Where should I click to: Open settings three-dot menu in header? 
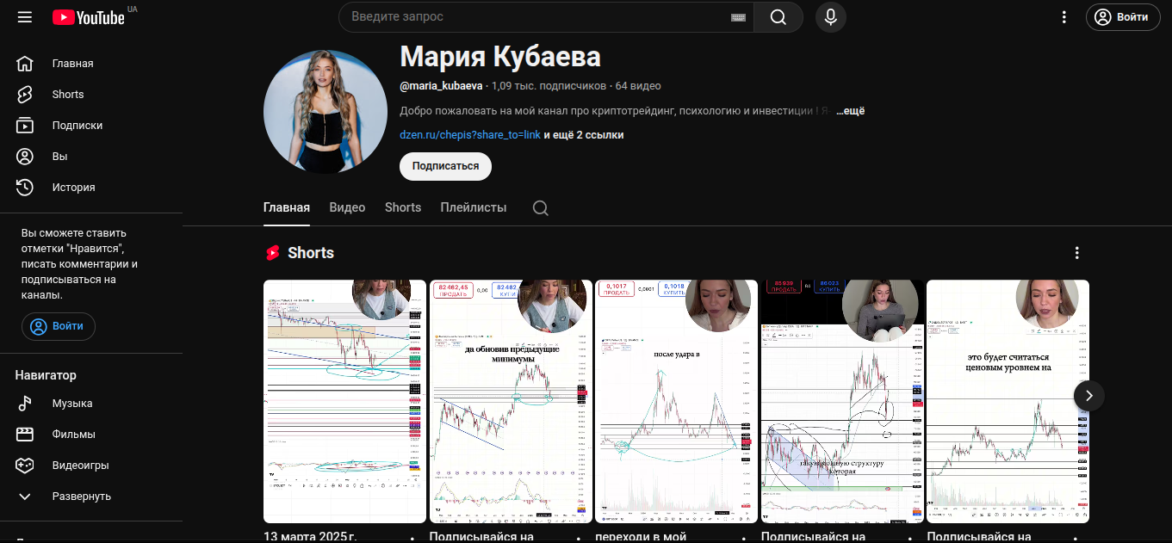[x=1064, y=17]
